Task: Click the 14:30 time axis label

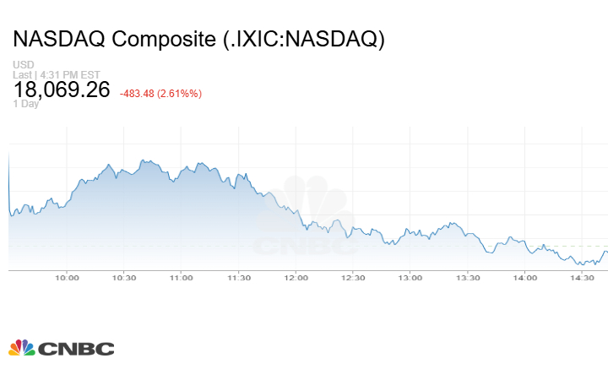Action: 582,278
